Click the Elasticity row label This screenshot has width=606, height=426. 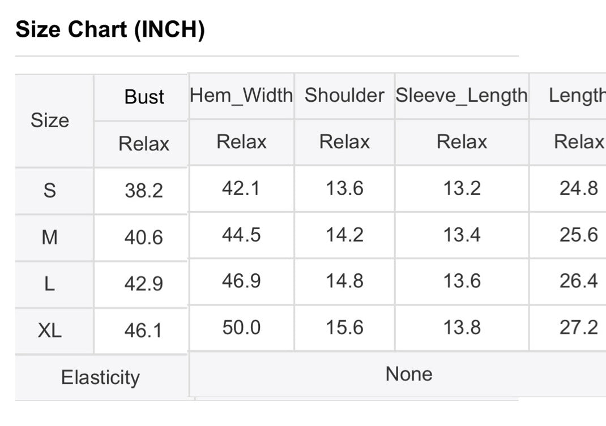[100, 377]
